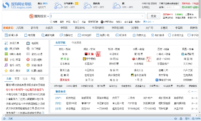Select the 明星 news tab

33,79
